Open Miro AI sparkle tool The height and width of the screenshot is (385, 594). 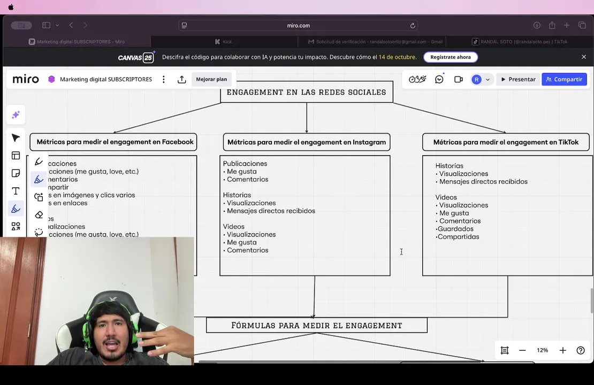pyautogui.click(x=16, y=115)
